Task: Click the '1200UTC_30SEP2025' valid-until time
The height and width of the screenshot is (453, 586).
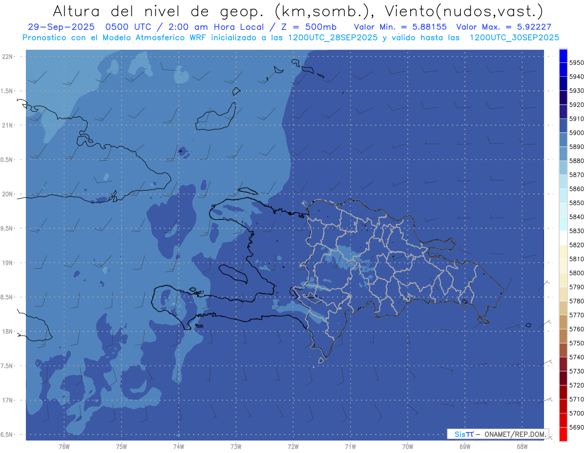Action: coord(514,38)
